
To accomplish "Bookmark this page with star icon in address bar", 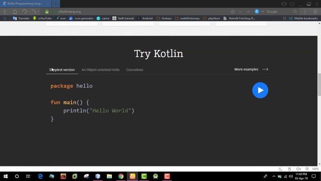I will tap(233, 12).
